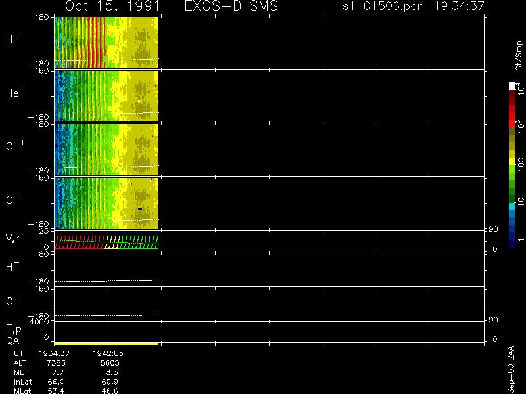Click the H+ label of the line panel under V,r

12,266
